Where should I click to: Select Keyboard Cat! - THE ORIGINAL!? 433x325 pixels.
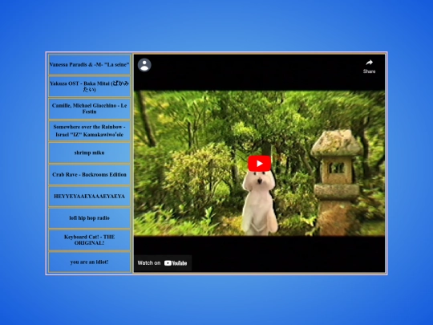(x=90, y=240)
